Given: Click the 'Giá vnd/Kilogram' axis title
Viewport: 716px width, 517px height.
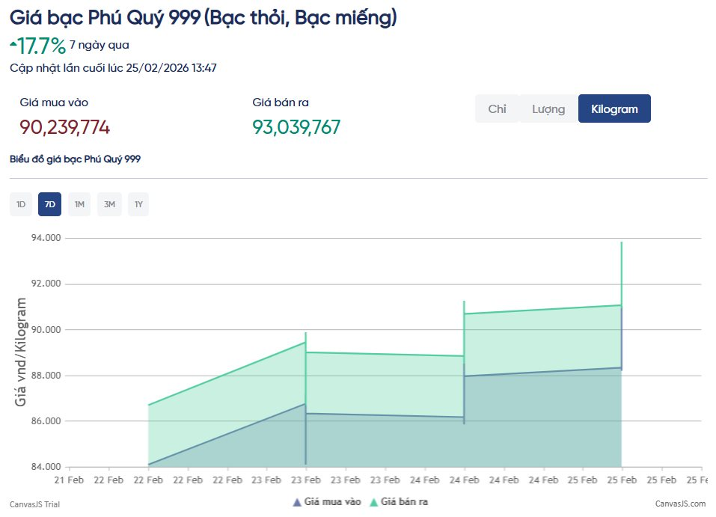Looking at the screenshot, I should 21,352.
